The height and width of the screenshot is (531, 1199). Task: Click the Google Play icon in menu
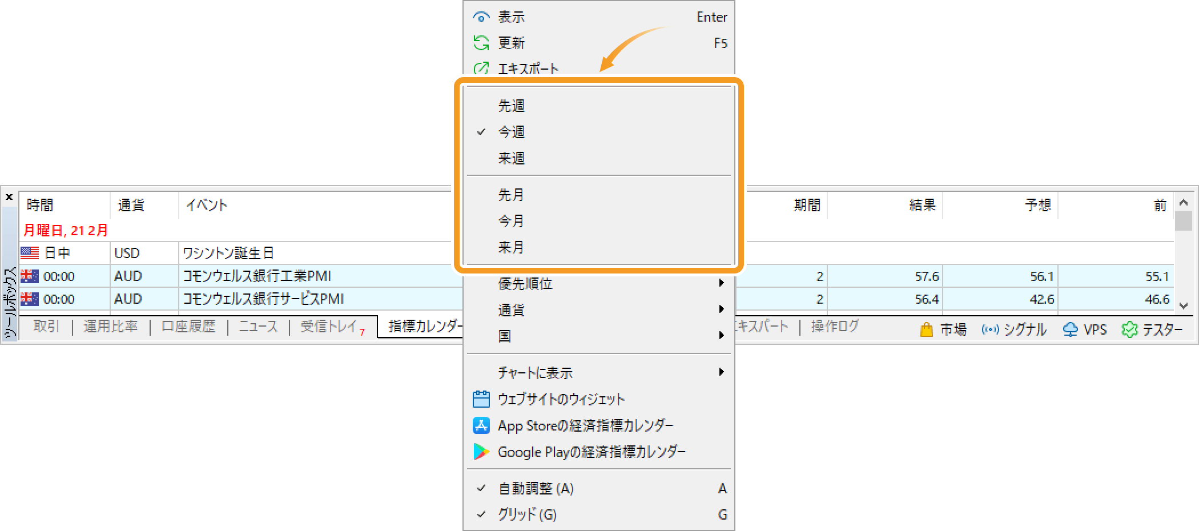click(481, 452)
